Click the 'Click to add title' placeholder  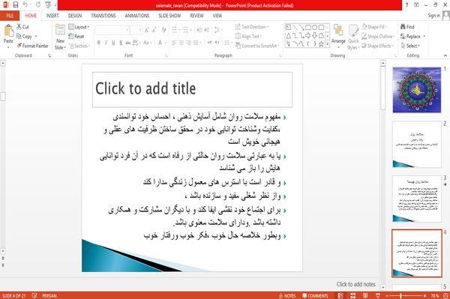click(x=192, y=89)
